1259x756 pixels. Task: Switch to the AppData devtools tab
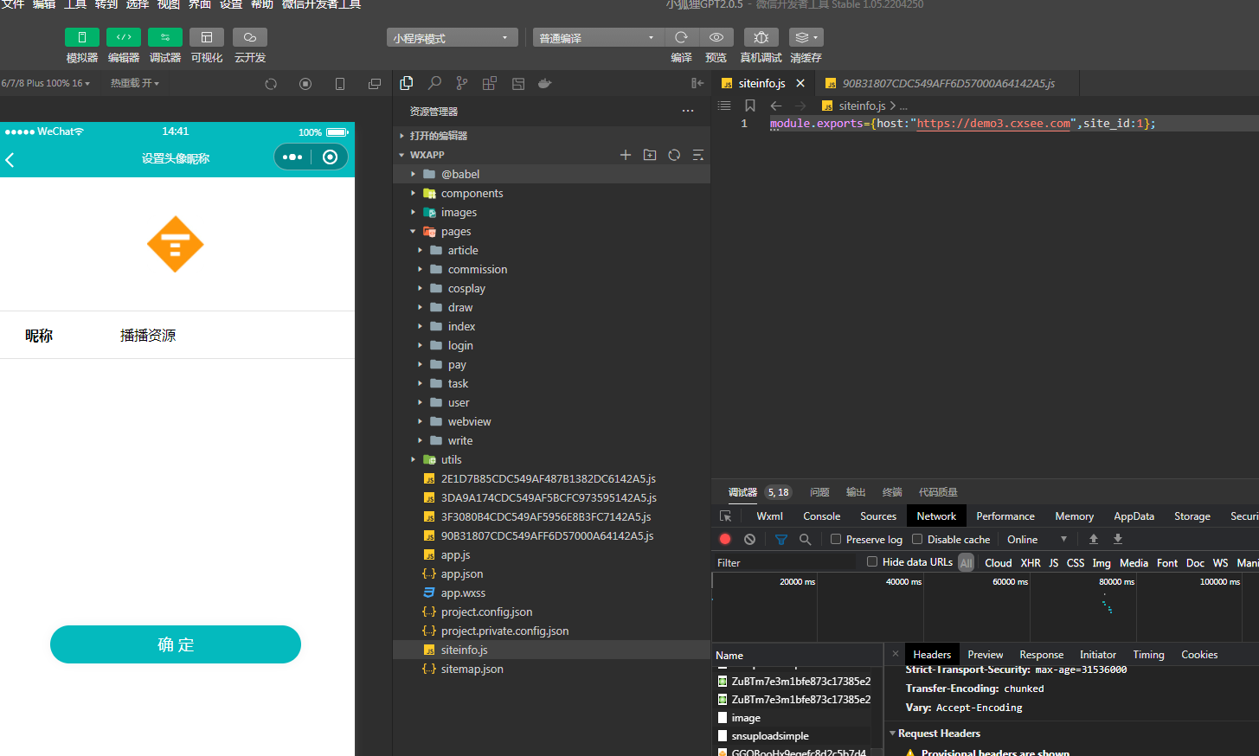tap(1134, 516)
